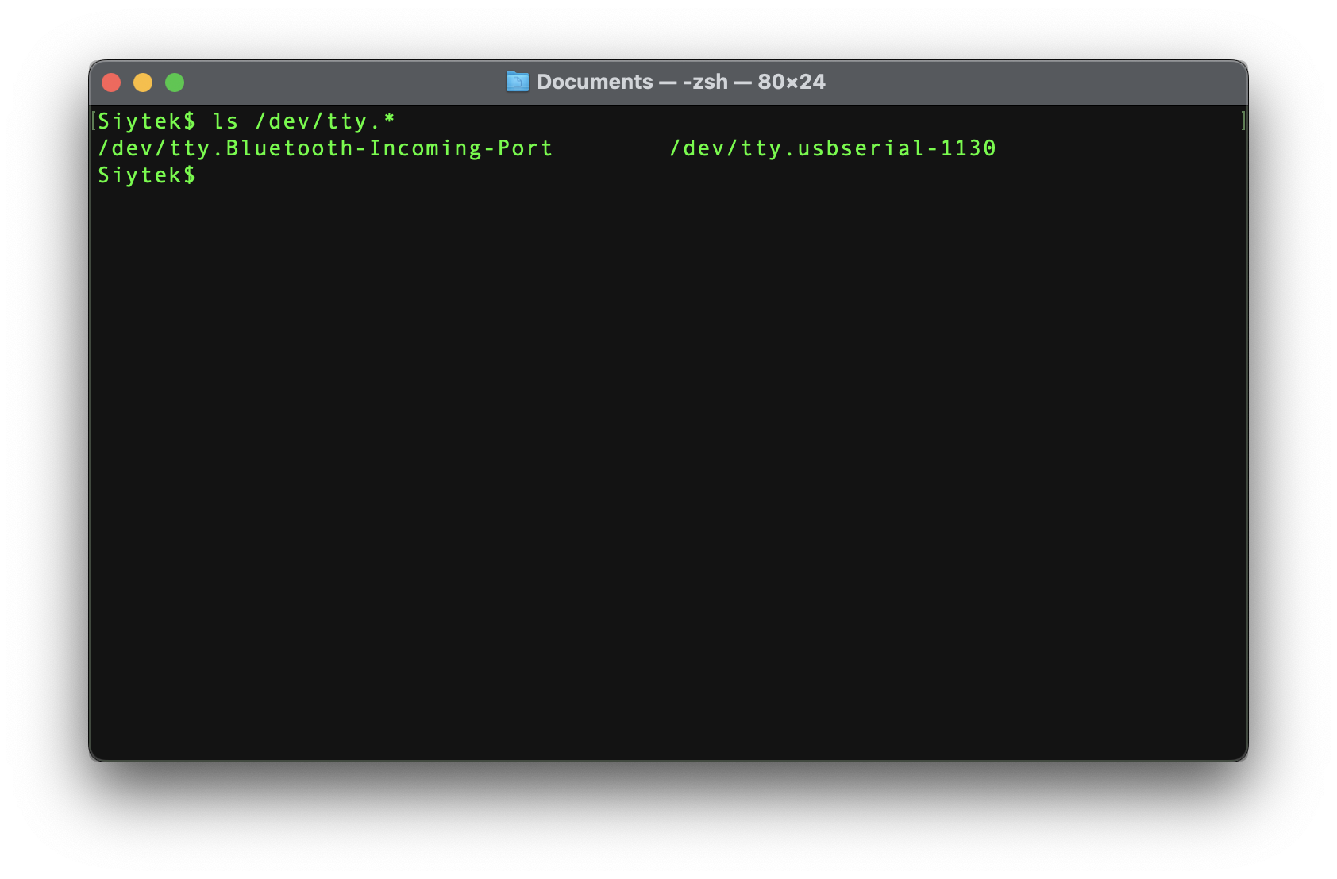The height and width of the screenshot is (879, 1337).
Task: Close the terminal window with red button
Action: [x=111, y=83]
